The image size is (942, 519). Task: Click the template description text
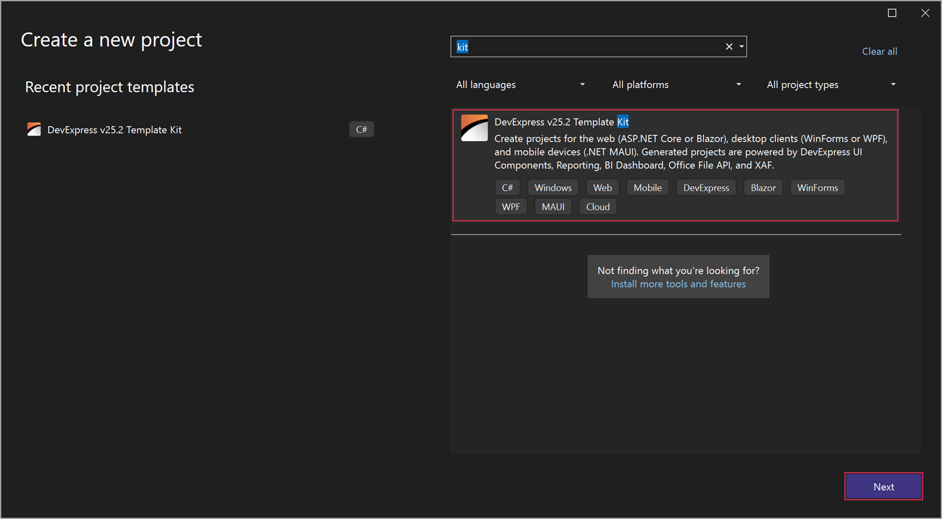(691, 152)
